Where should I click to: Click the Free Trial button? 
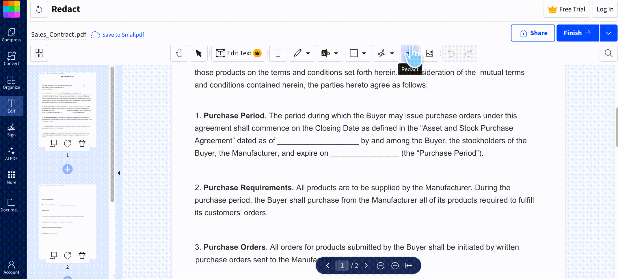point(567,9)
